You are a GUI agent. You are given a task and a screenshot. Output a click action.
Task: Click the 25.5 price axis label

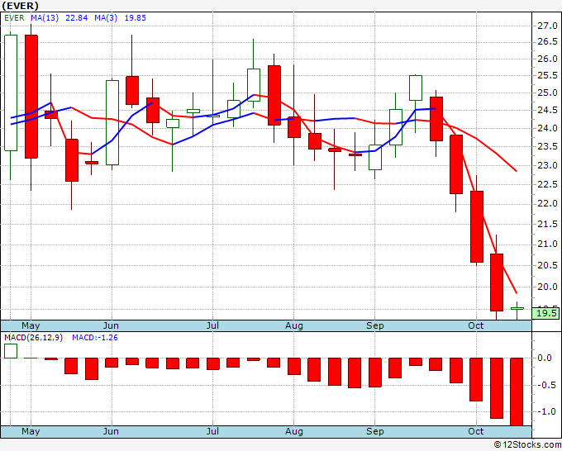pyautogui.click(x=547, y=76)
